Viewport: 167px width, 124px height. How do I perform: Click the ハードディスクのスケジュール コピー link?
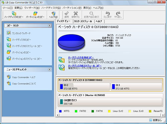[85, 66]
